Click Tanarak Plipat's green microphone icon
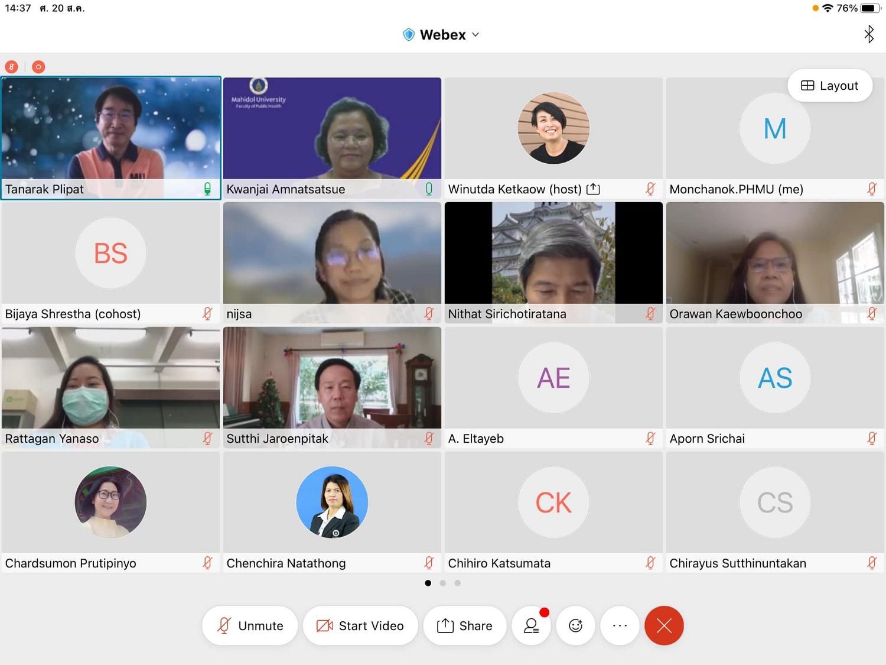Image resolution: width=886 pixels, height=665 pixels. (x=207, y=189)
